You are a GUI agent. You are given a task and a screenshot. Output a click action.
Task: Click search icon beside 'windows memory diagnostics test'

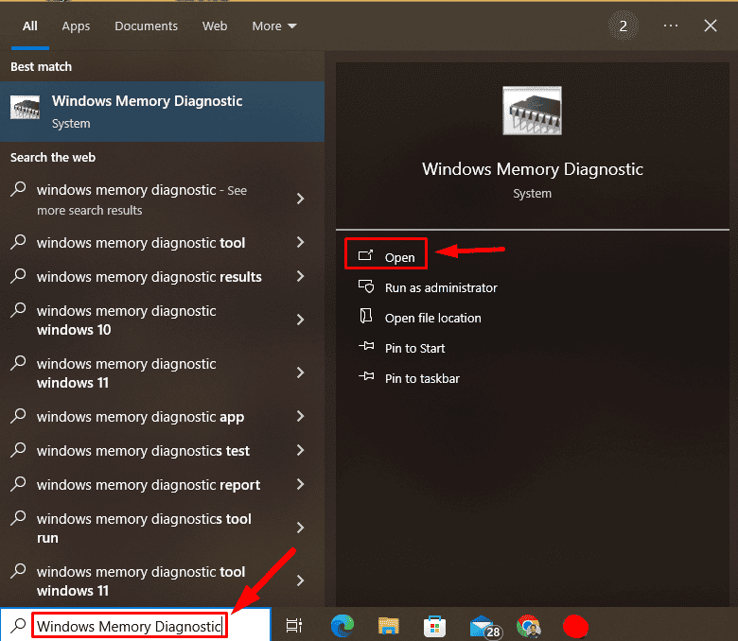18,449
